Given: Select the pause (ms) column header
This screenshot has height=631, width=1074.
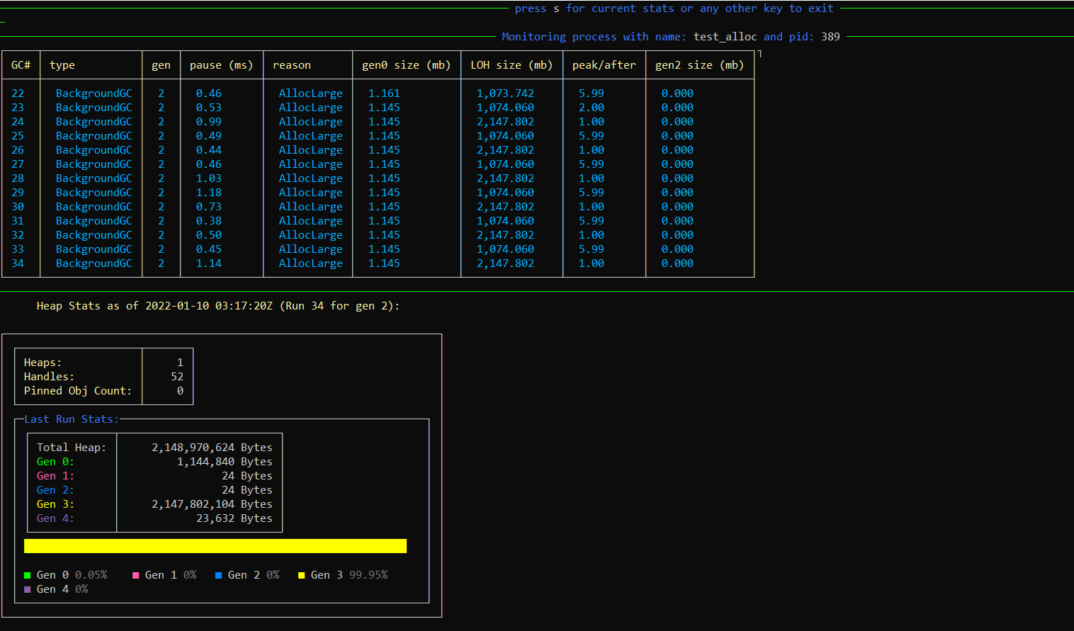Looking at the screenshot, I should point(221,65).
